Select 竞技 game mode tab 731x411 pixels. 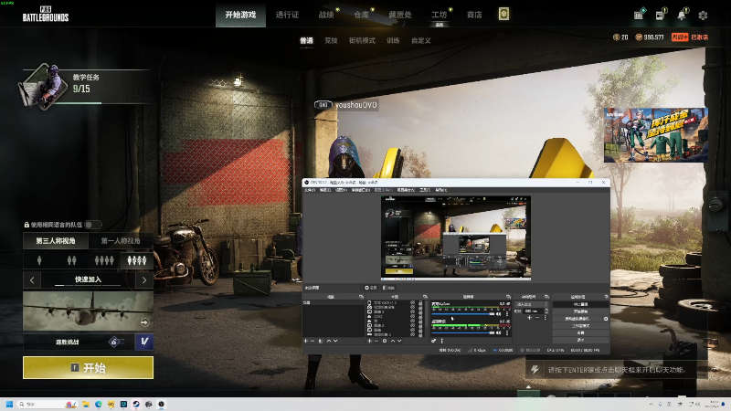[331, 40]
